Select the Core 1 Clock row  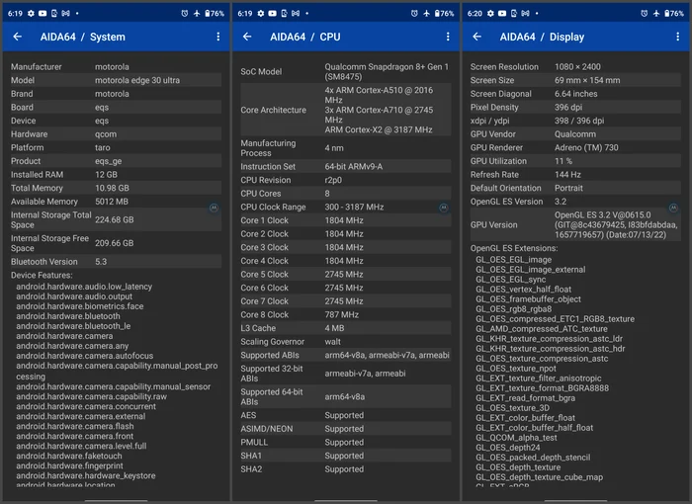click(x=346, y=220)
